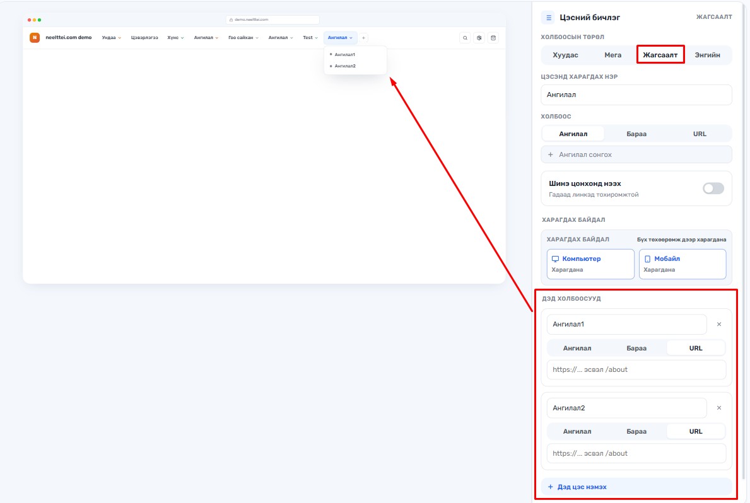Viewport: 750px width, 503px height.
Task: Focus the URL field under Ангилал1
Action: (x=636, y=369)
